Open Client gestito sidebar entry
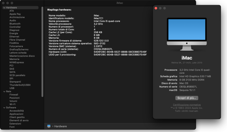The width and height of the screenshot is (227, 132). (x=17, y=117)
